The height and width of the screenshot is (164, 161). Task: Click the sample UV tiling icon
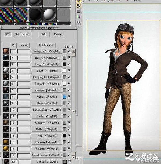(79, 11)
